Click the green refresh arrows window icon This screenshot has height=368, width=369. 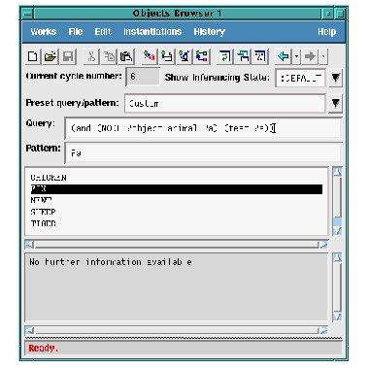[225, 56]
